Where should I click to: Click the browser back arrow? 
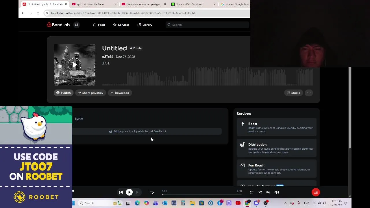pos(23,13)
